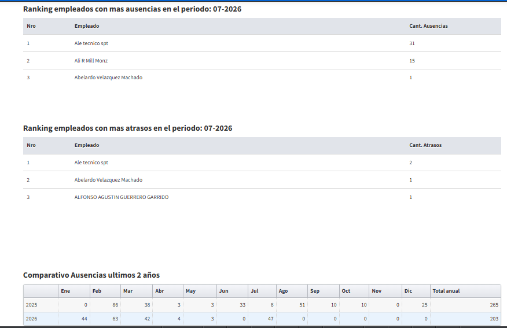Select "Abelardo Velazquez Machado" in the atrasos ranking
Screen dimensions: 507x328
click(x=108, y=180)
